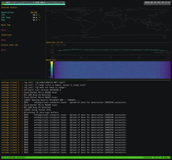Click the Future Jobs (0) heading
Image resolution: width=172 pixels, height=160 pixels.
click(x=10, y=45)
